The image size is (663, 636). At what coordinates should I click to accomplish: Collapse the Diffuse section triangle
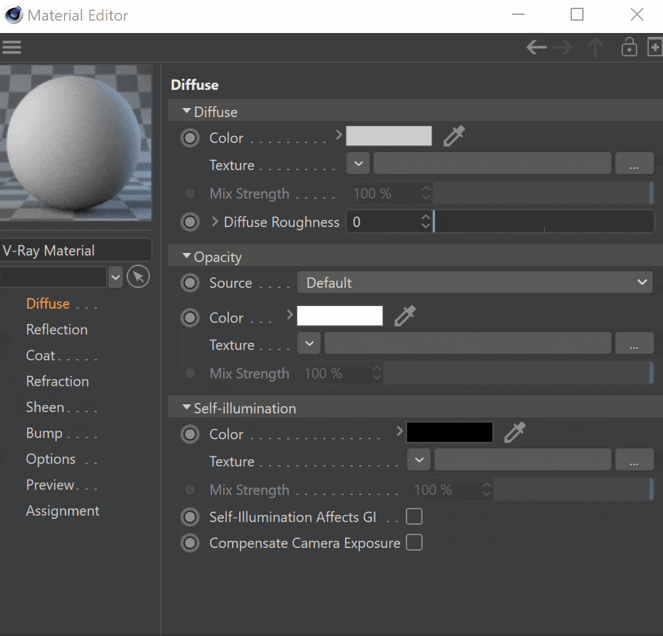(187, 111)
